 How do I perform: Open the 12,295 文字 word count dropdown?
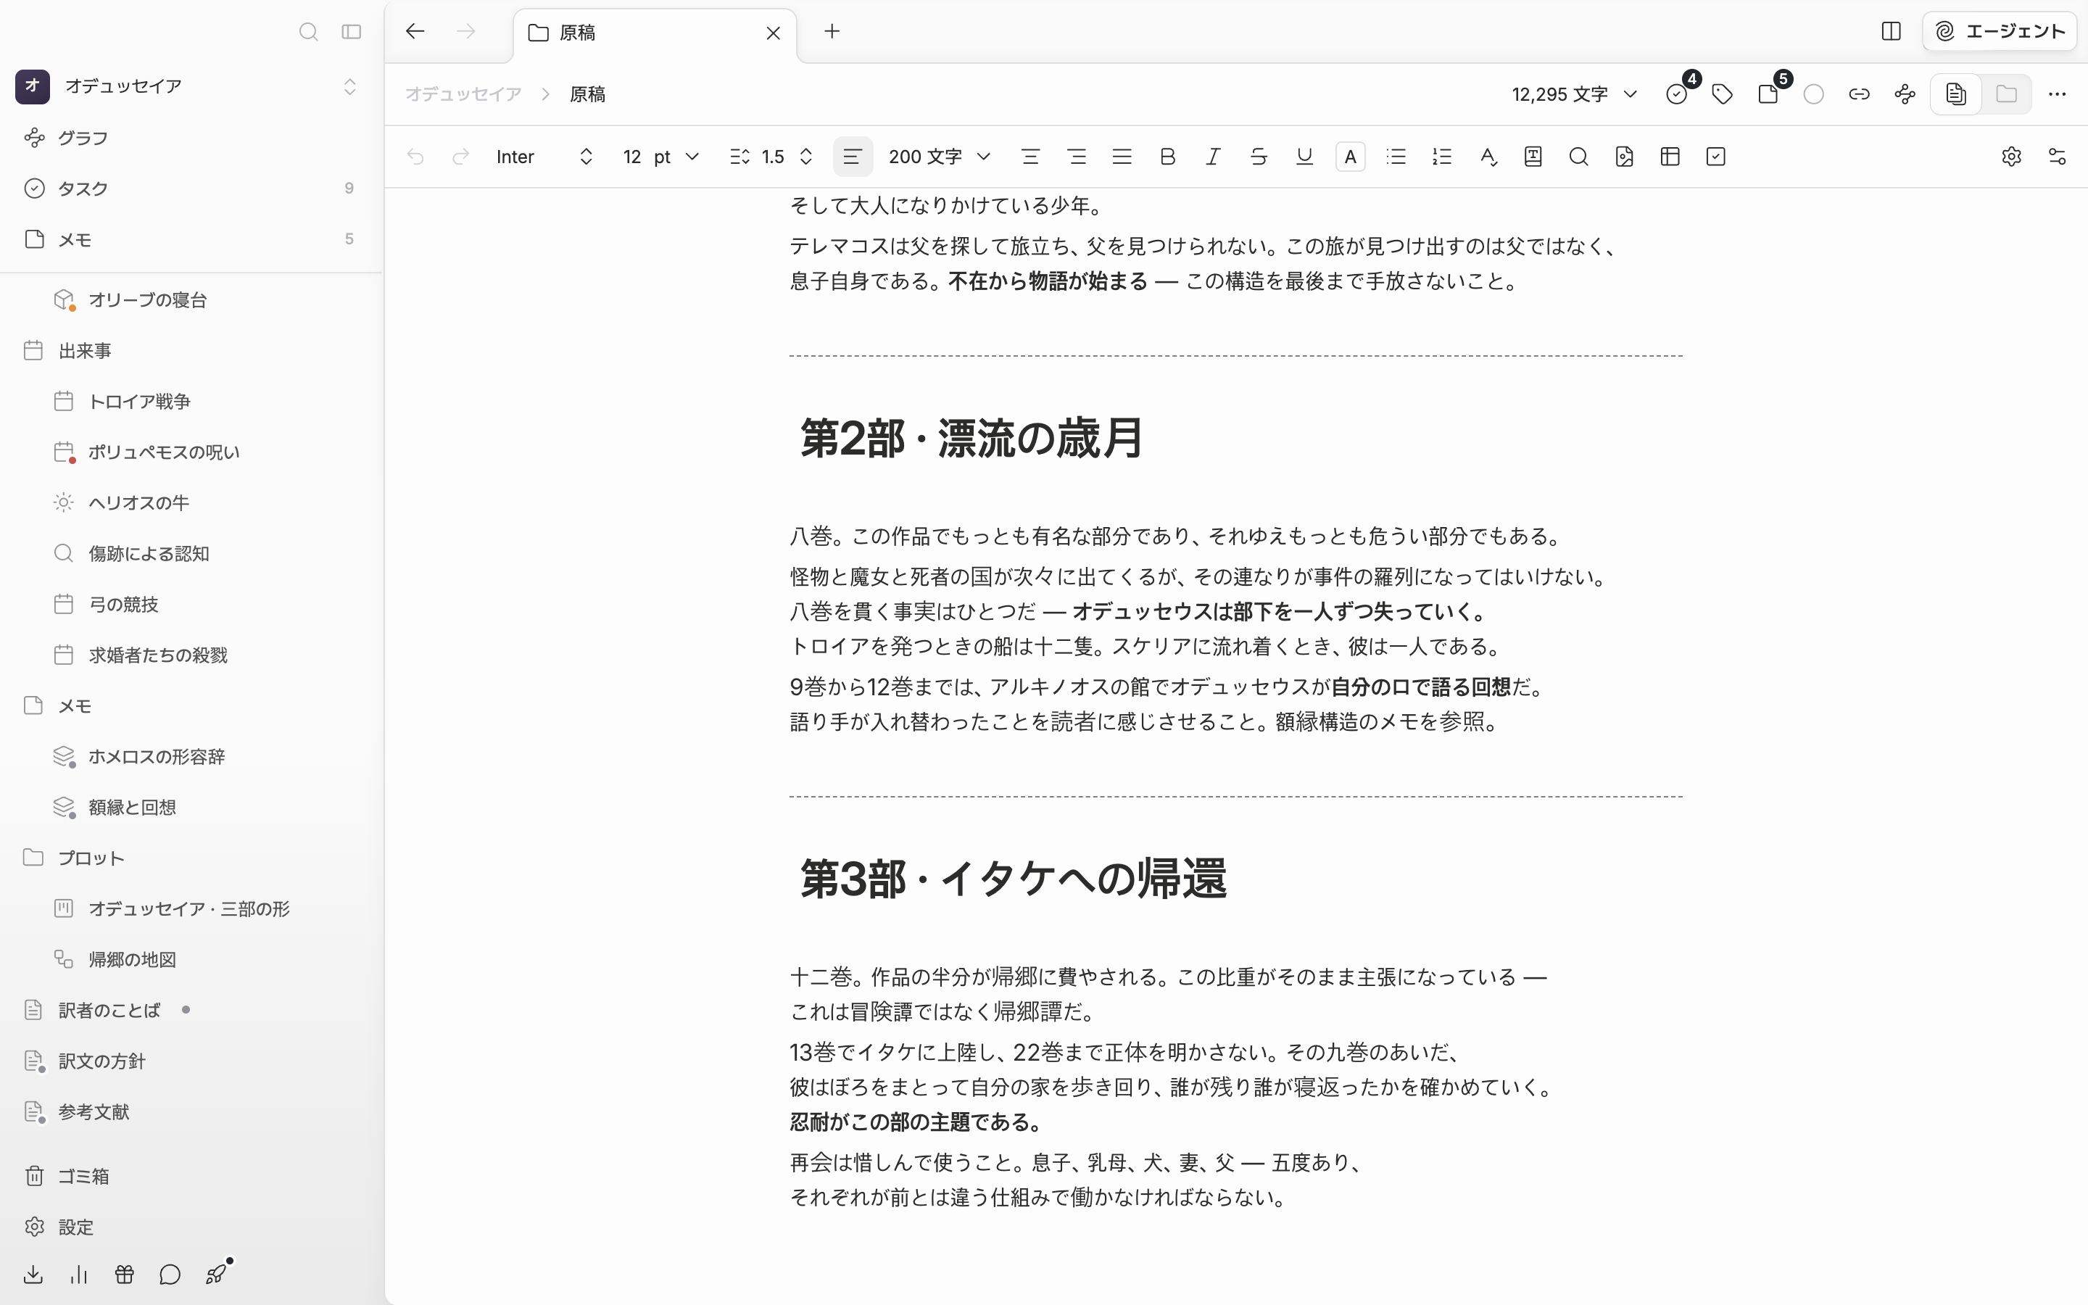[x=1574, y=94]
